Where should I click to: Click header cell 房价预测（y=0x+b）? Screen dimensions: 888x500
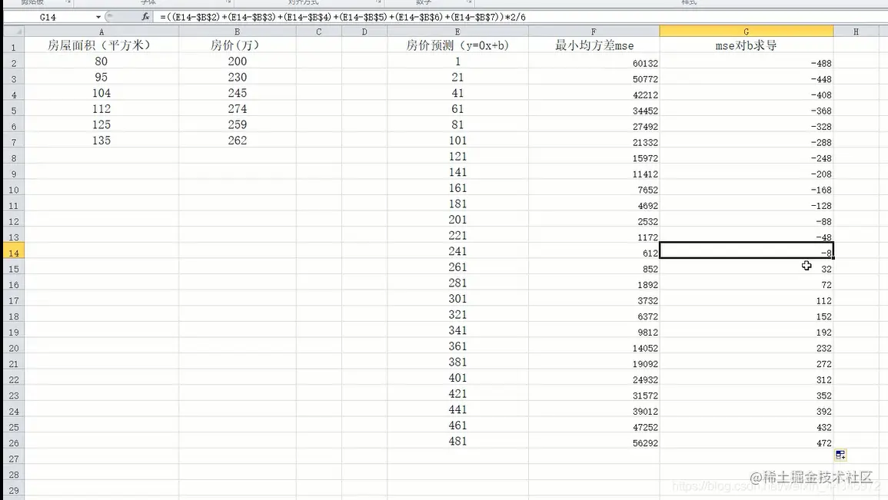point(457,45)
